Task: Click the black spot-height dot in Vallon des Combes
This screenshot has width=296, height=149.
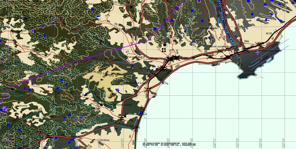Action: click(x=102, y=80)
